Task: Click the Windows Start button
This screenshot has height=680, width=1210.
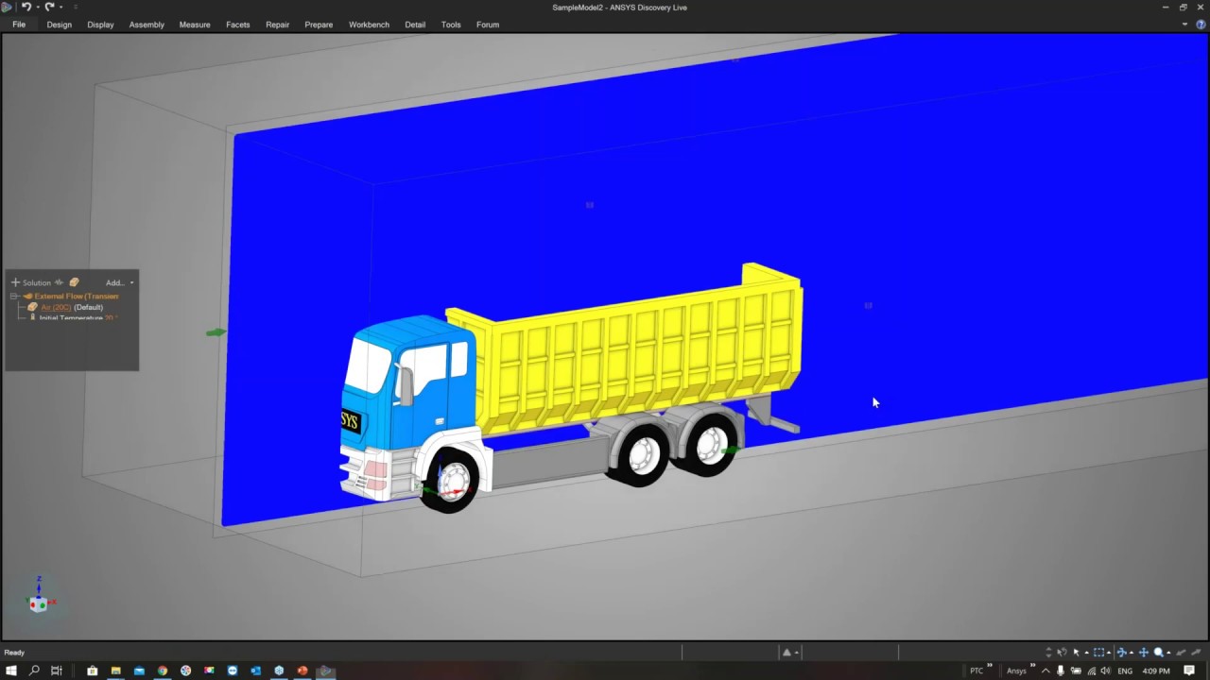Action: [x=11, y=671]
